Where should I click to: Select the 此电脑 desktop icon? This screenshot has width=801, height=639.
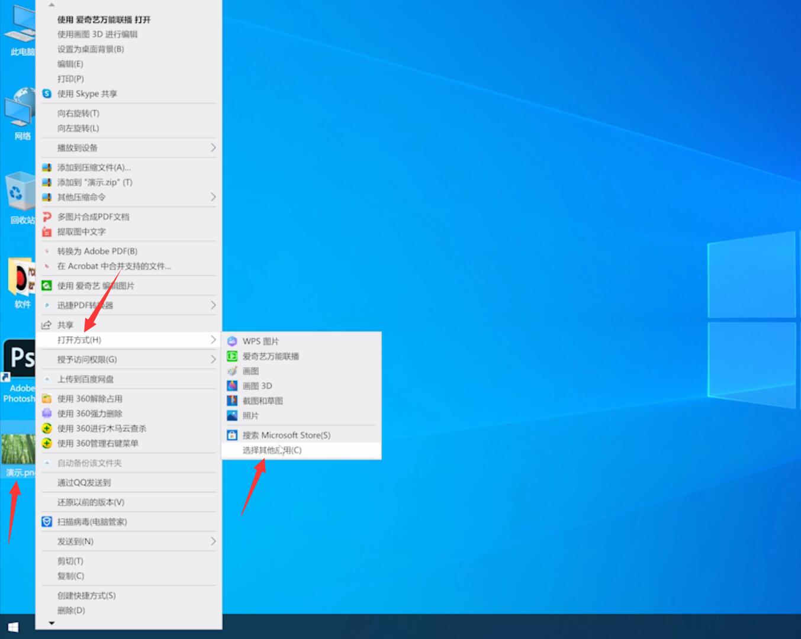pyautogui.click(x=20, y=30)
